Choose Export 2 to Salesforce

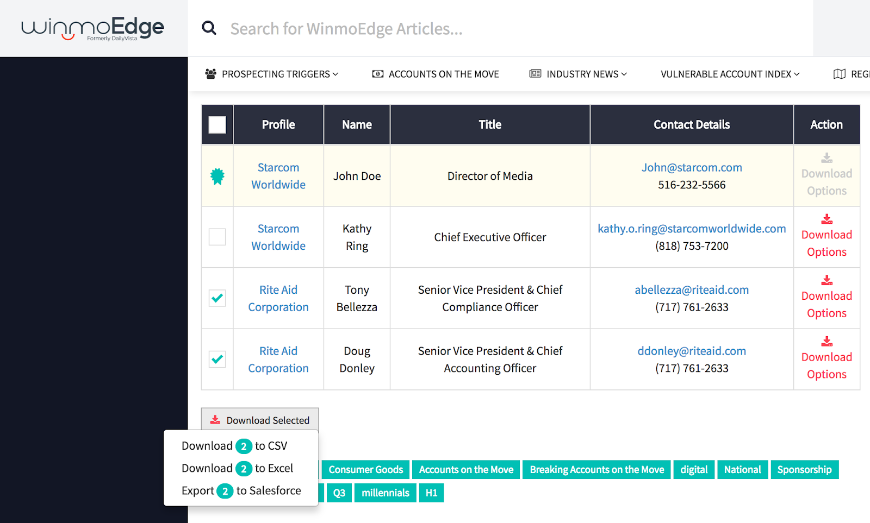[241, 490]
